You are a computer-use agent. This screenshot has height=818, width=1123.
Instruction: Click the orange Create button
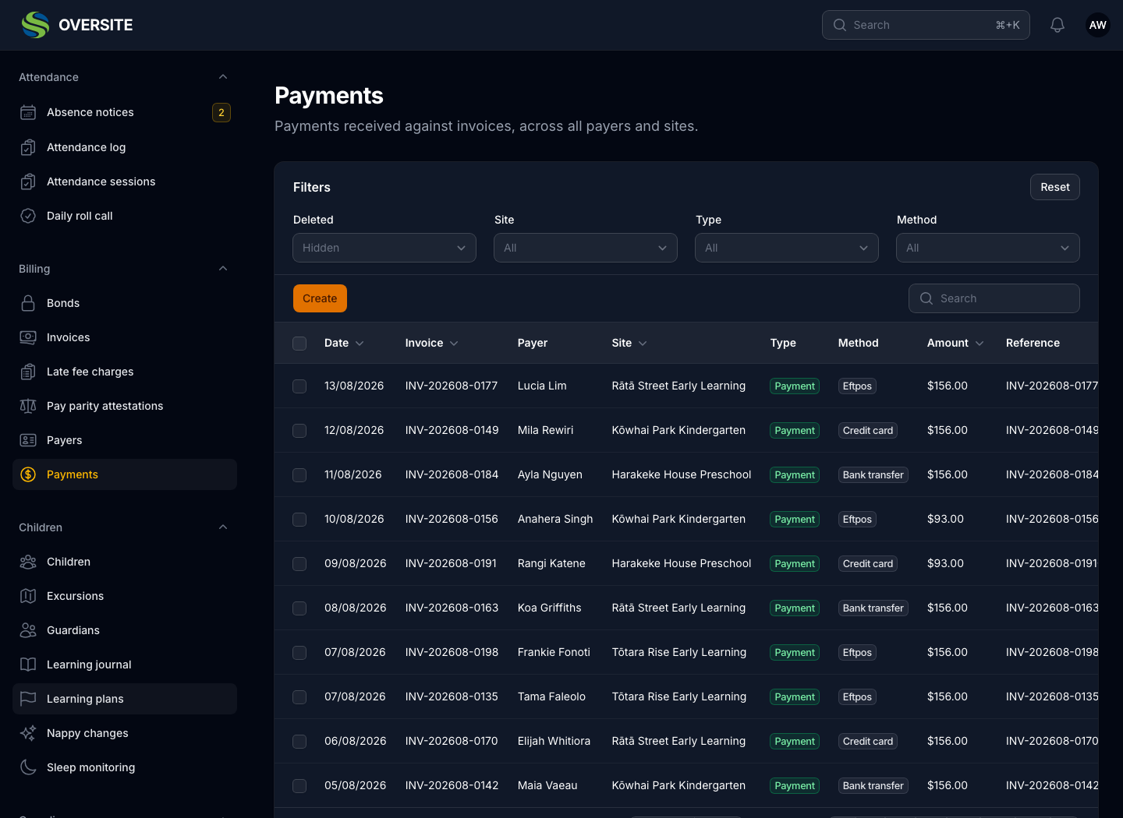click(320, 298)
